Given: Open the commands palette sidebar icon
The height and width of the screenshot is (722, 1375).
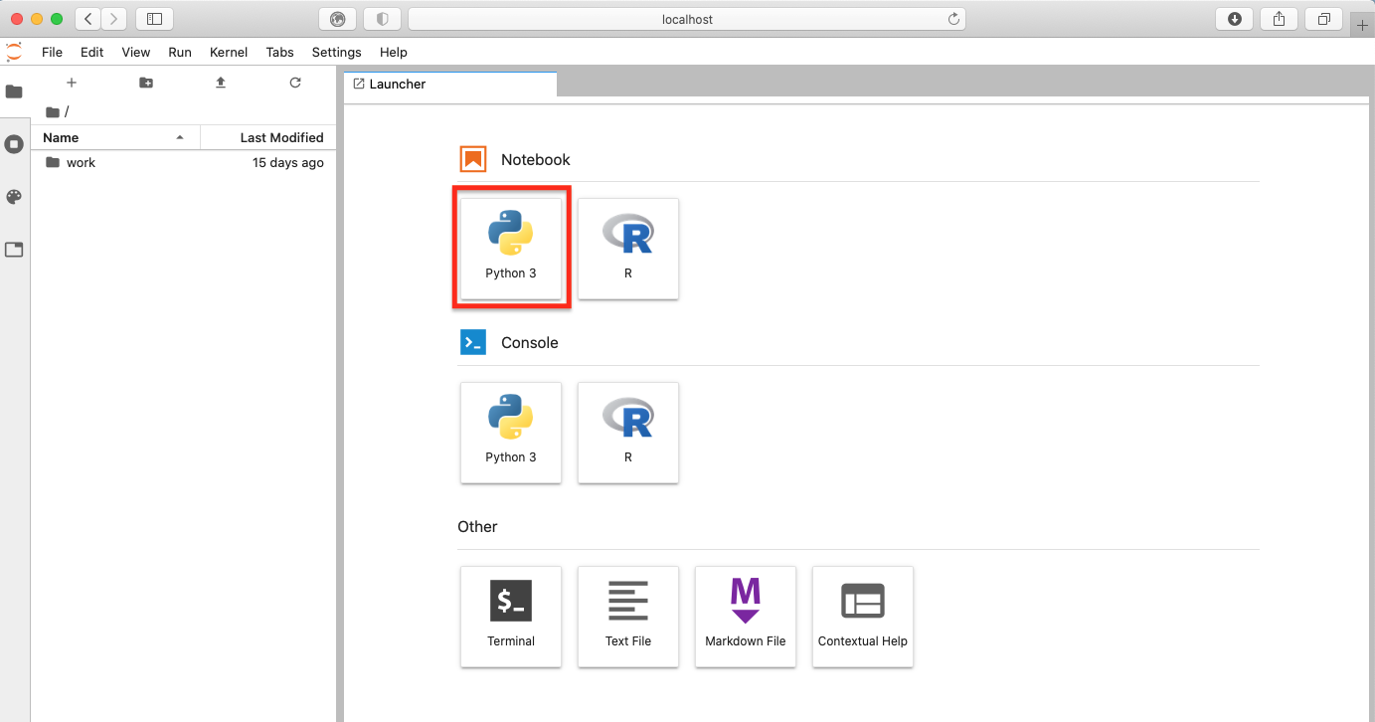Looking at the screenshot, I should [14, 197].
